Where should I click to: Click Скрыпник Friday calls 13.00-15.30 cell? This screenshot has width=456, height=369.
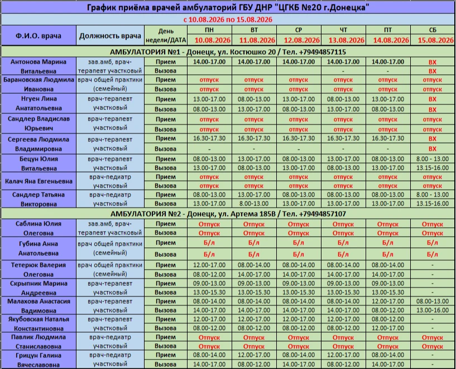[x=388, y=292]
